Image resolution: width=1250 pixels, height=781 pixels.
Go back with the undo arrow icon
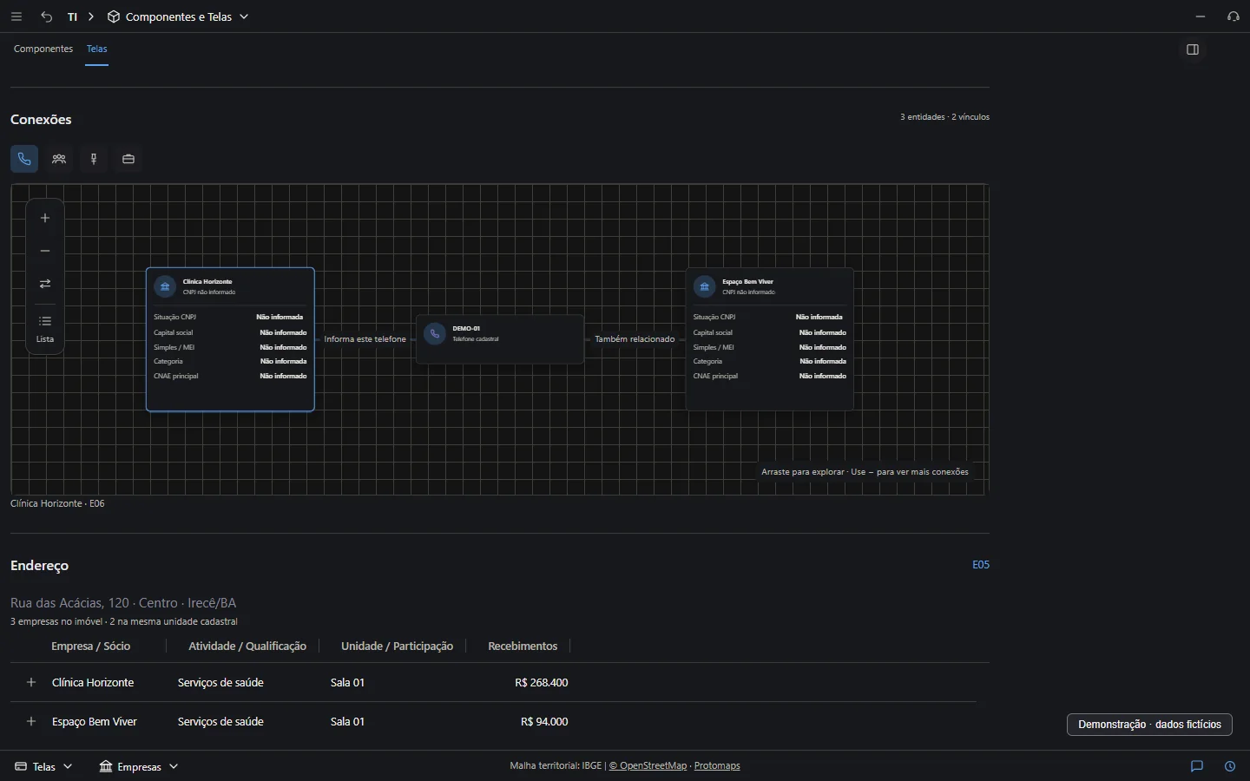[47, 16]
